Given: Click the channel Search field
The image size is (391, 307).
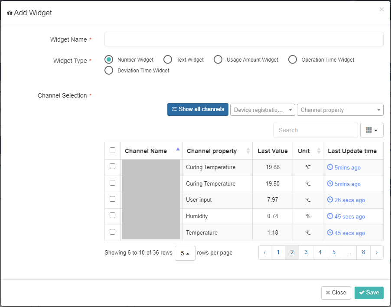Looking at the screenshot, I should coord(316,130).
